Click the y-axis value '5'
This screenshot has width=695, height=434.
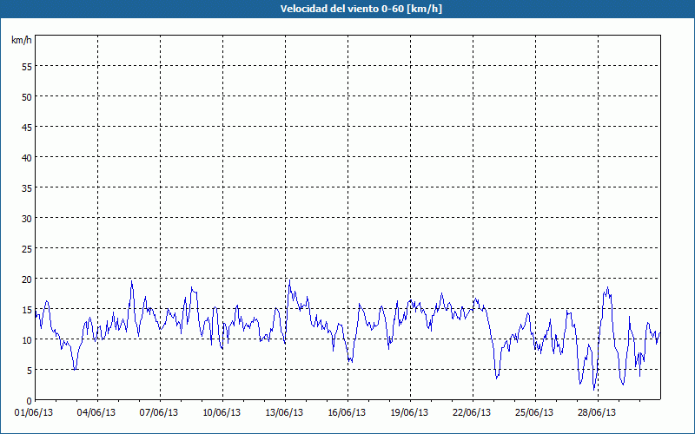coord(30,371)
